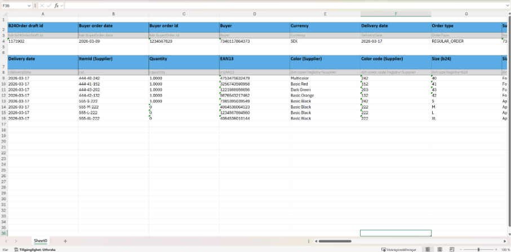Click the Insert Function fx icon
Screen dimensions: 511x252
tap(56, 5)
